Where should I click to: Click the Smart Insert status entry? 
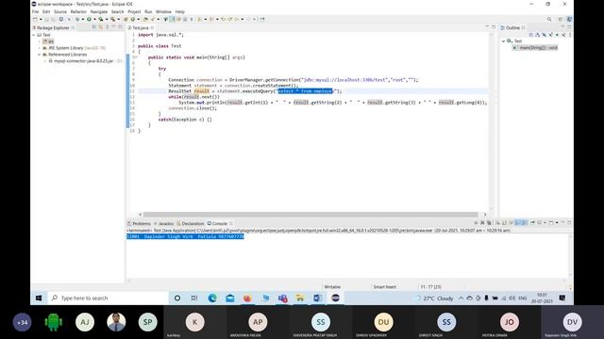pyautogui.click(x=384, y=287)
